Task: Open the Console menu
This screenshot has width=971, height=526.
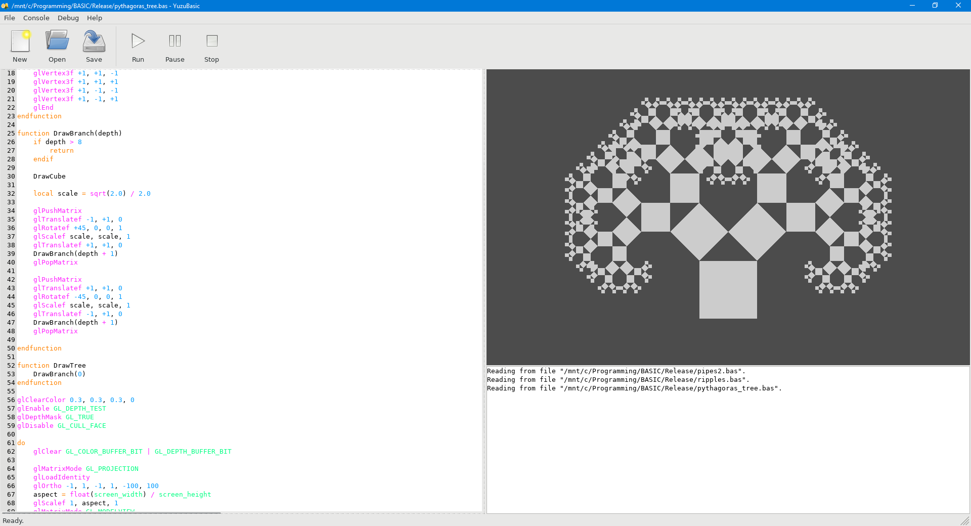Action: 36,18
